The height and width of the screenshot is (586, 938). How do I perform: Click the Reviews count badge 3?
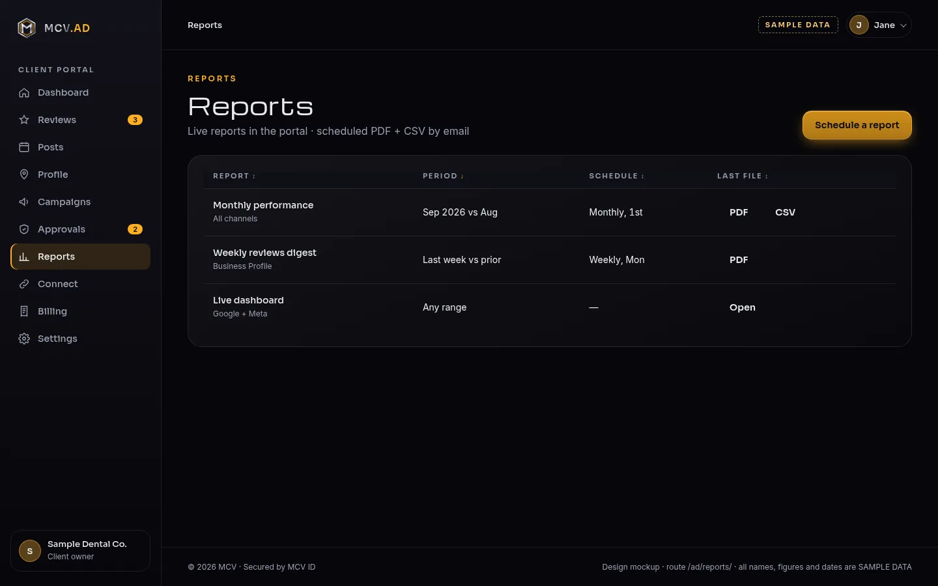pyautogui.click(x=135, y=120)
